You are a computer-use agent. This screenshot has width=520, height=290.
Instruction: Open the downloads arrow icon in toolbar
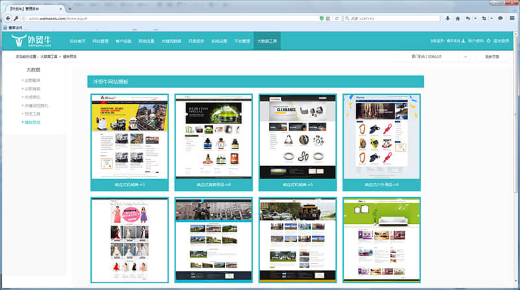pyautogui.click(x=447, y=18)
